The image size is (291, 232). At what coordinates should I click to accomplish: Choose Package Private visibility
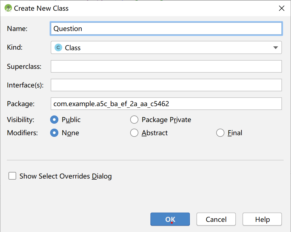pyautogui.click(x=134, y=120)
